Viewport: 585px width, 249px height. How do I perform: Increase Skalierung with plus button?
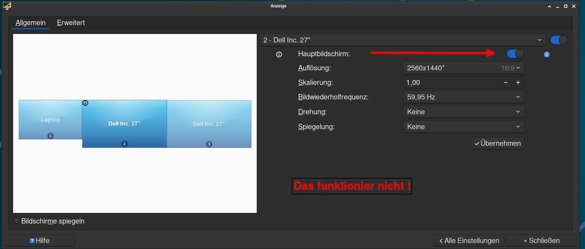tap(518, 82)
